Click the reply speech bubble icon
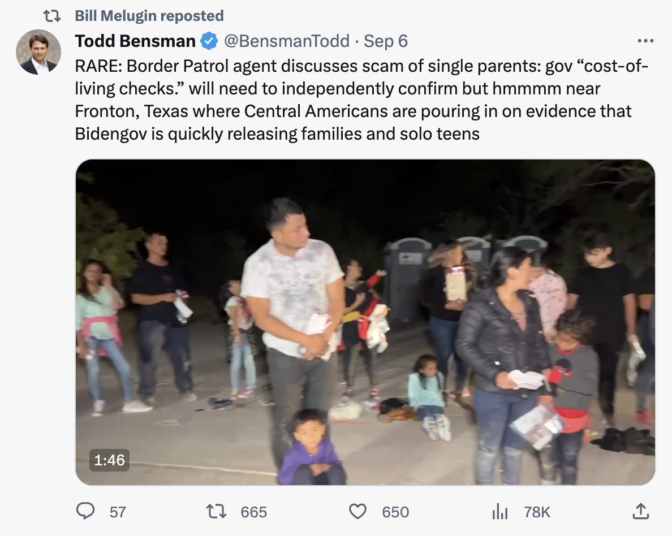 (x=85, y=512)
